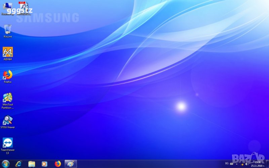Click the taskbar clock and date
The height and width of the screenshot is (168, 269).
coord(258,164)
